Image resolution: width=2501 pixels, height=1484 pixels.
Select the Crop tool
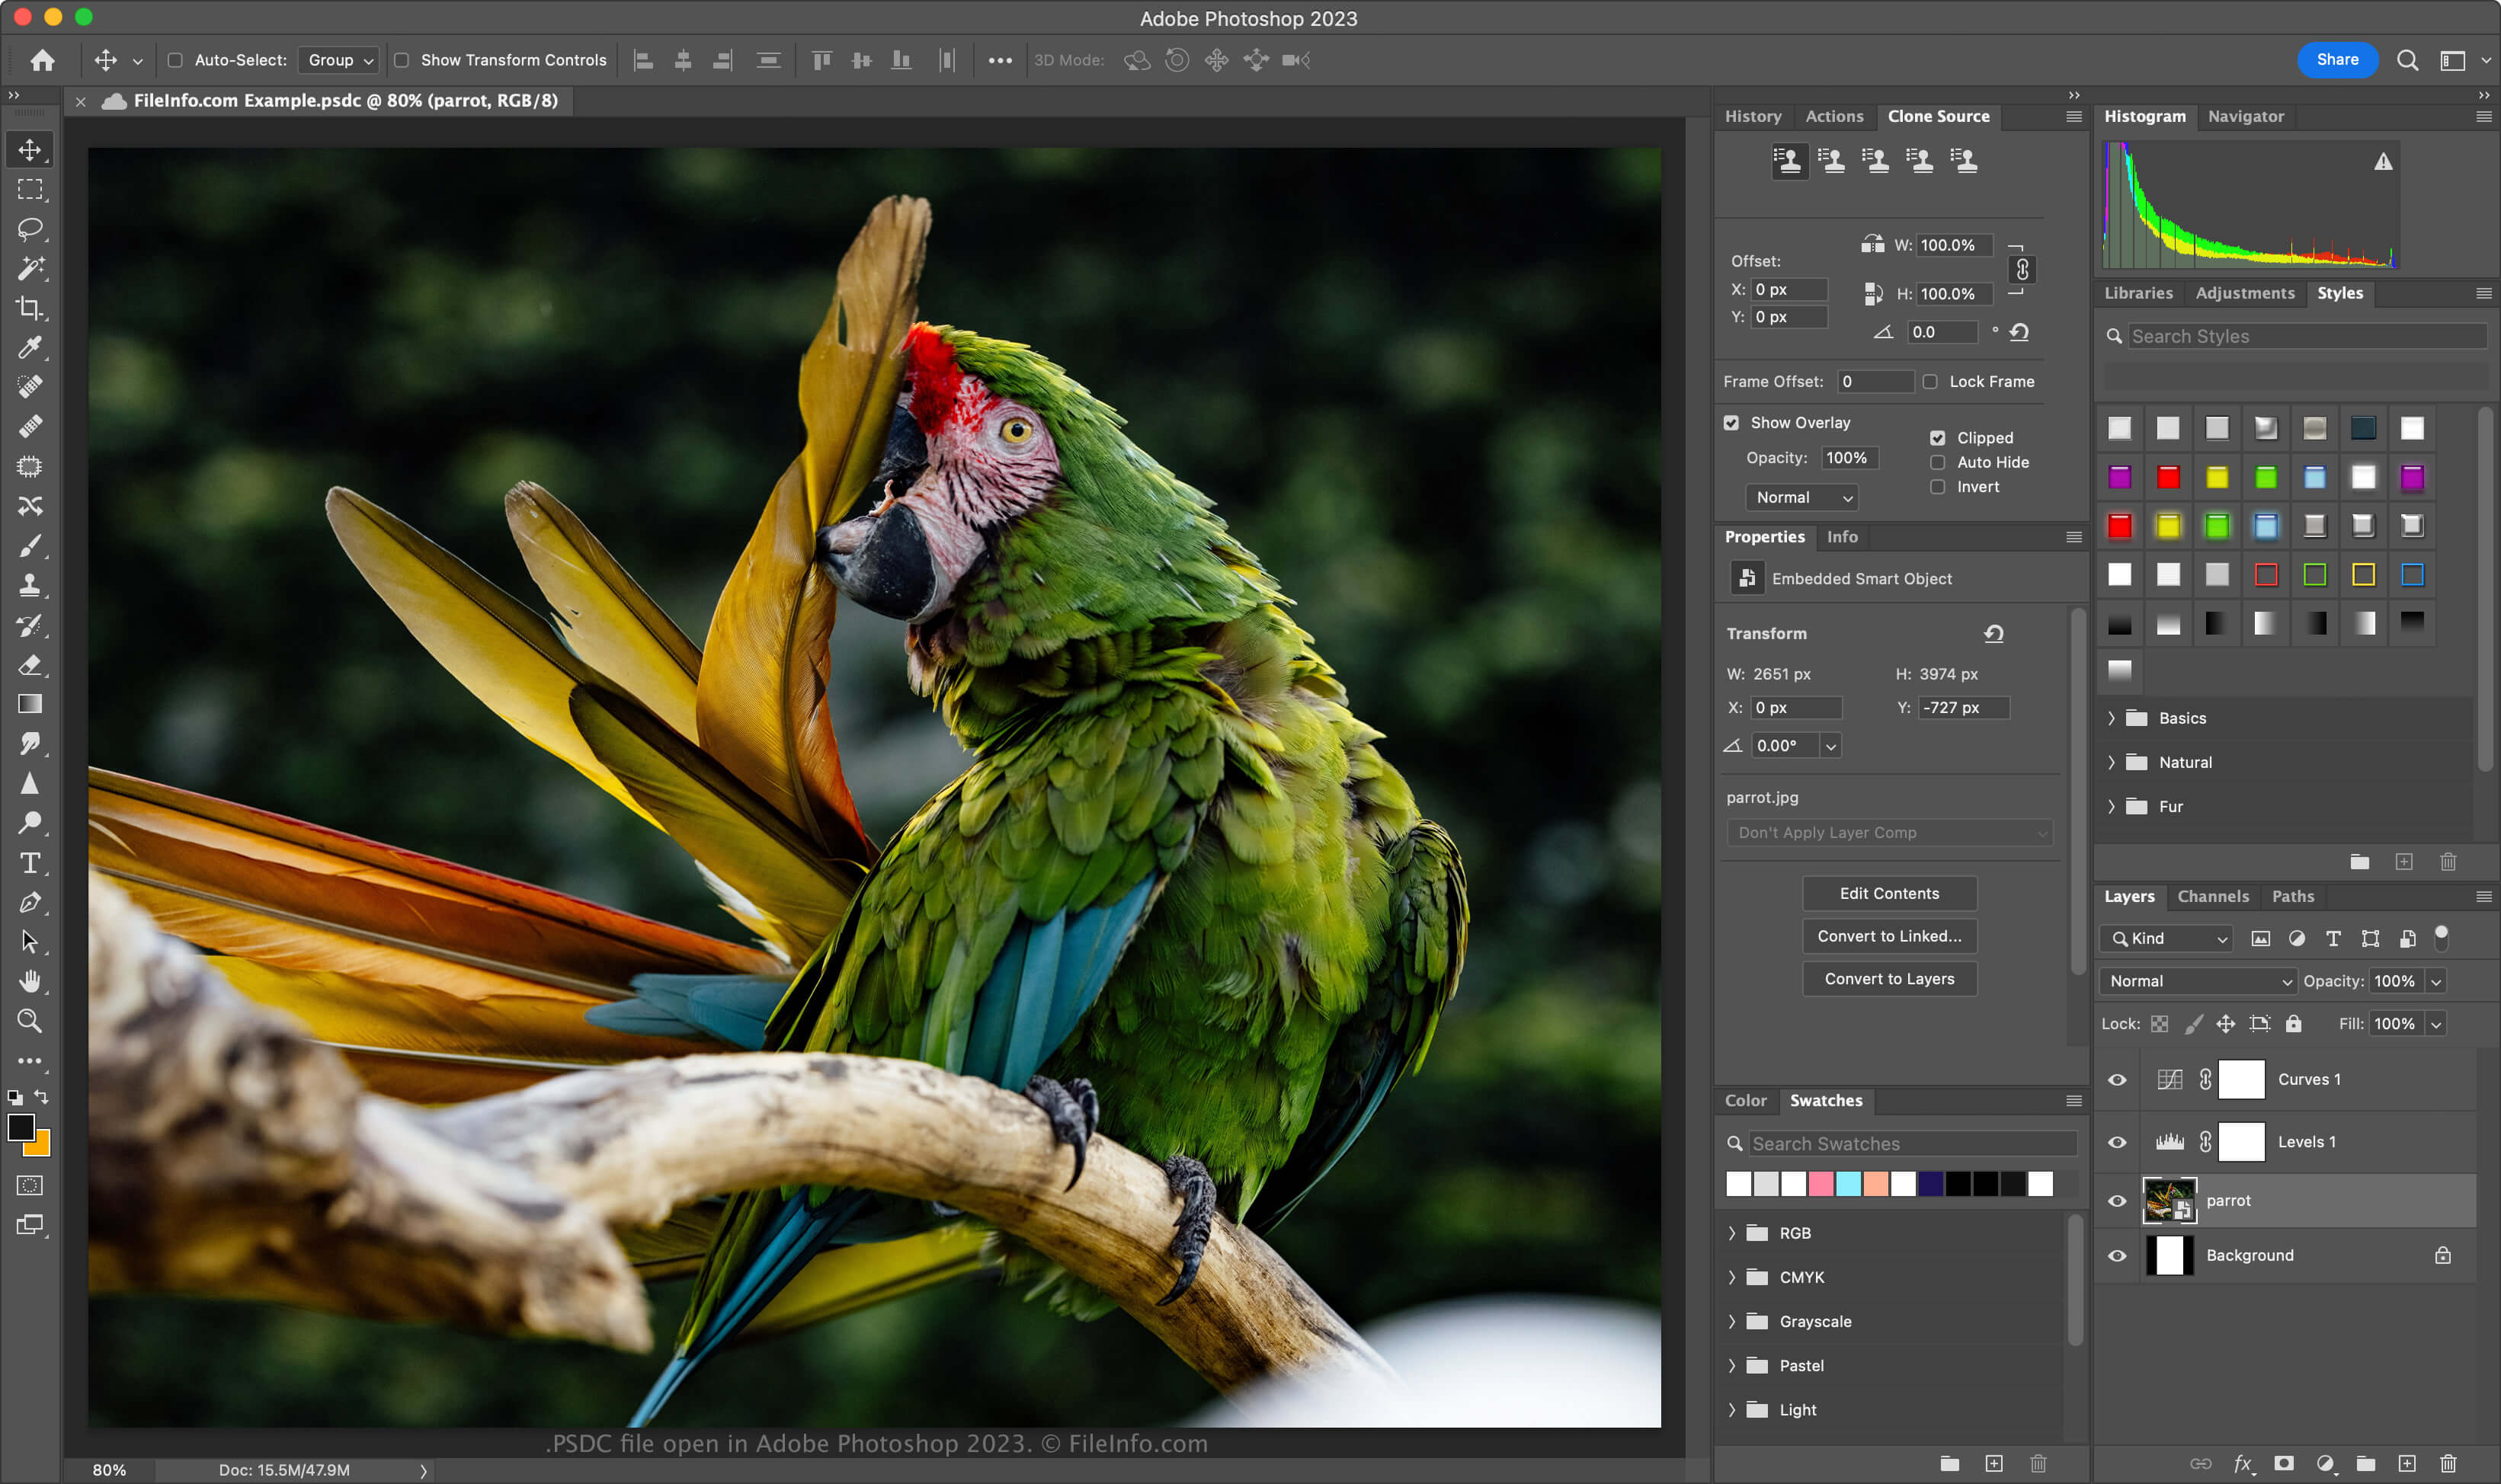pyautogui.click(x=30, y=308)
